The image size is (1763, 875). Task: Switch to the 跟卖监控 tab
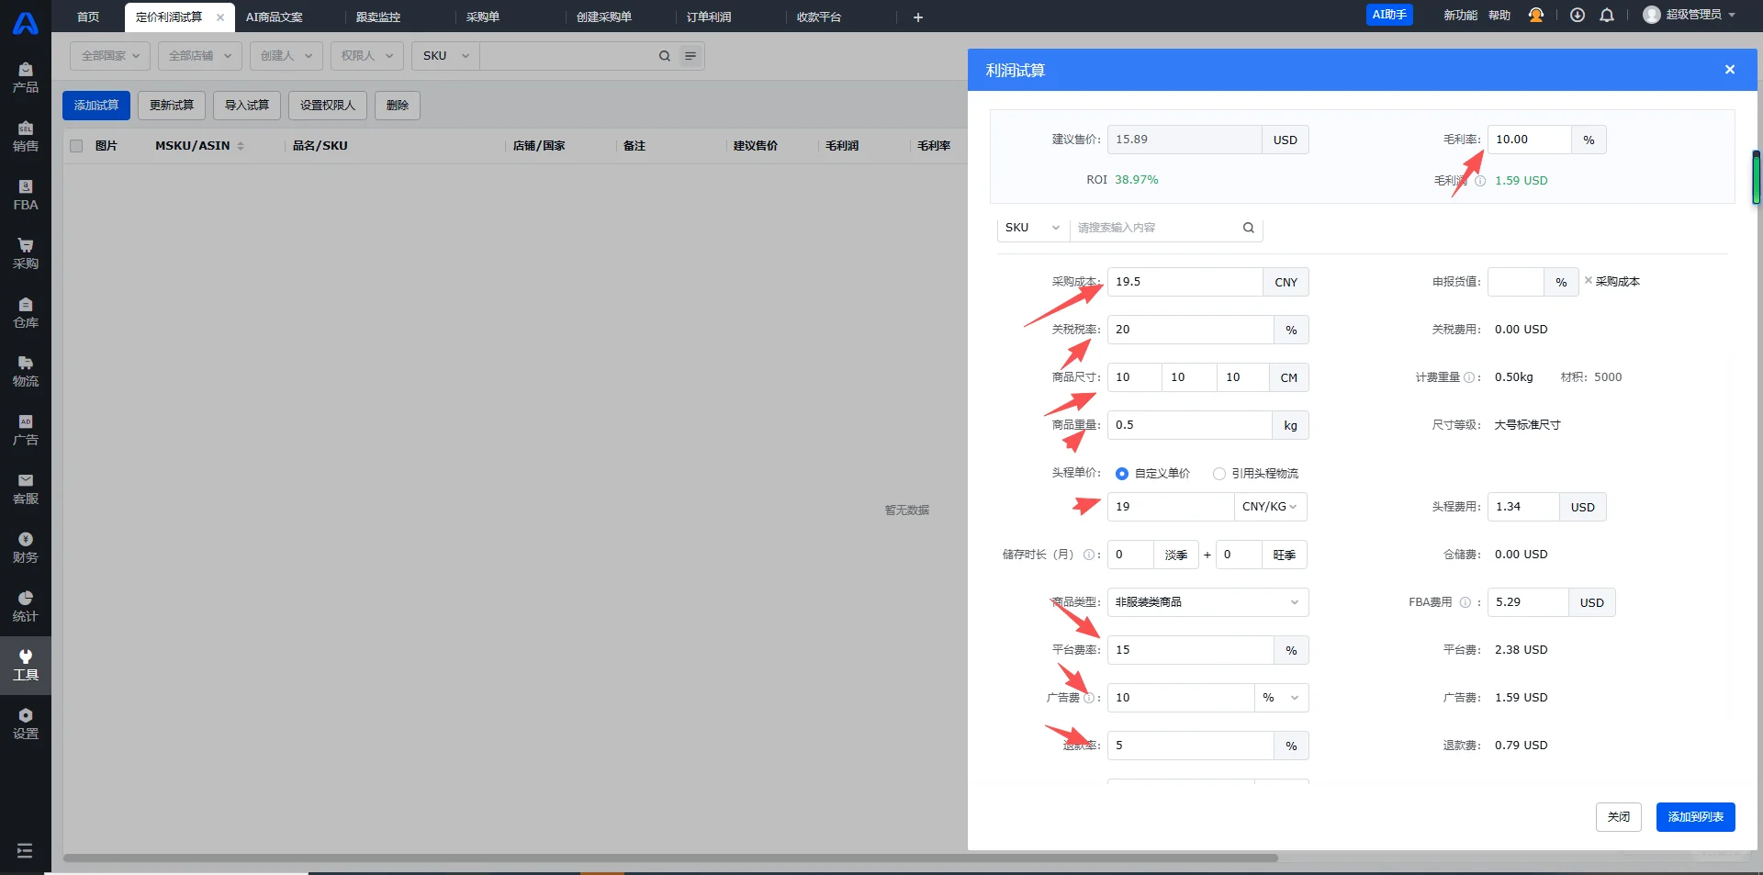click(x=378, y=17)
